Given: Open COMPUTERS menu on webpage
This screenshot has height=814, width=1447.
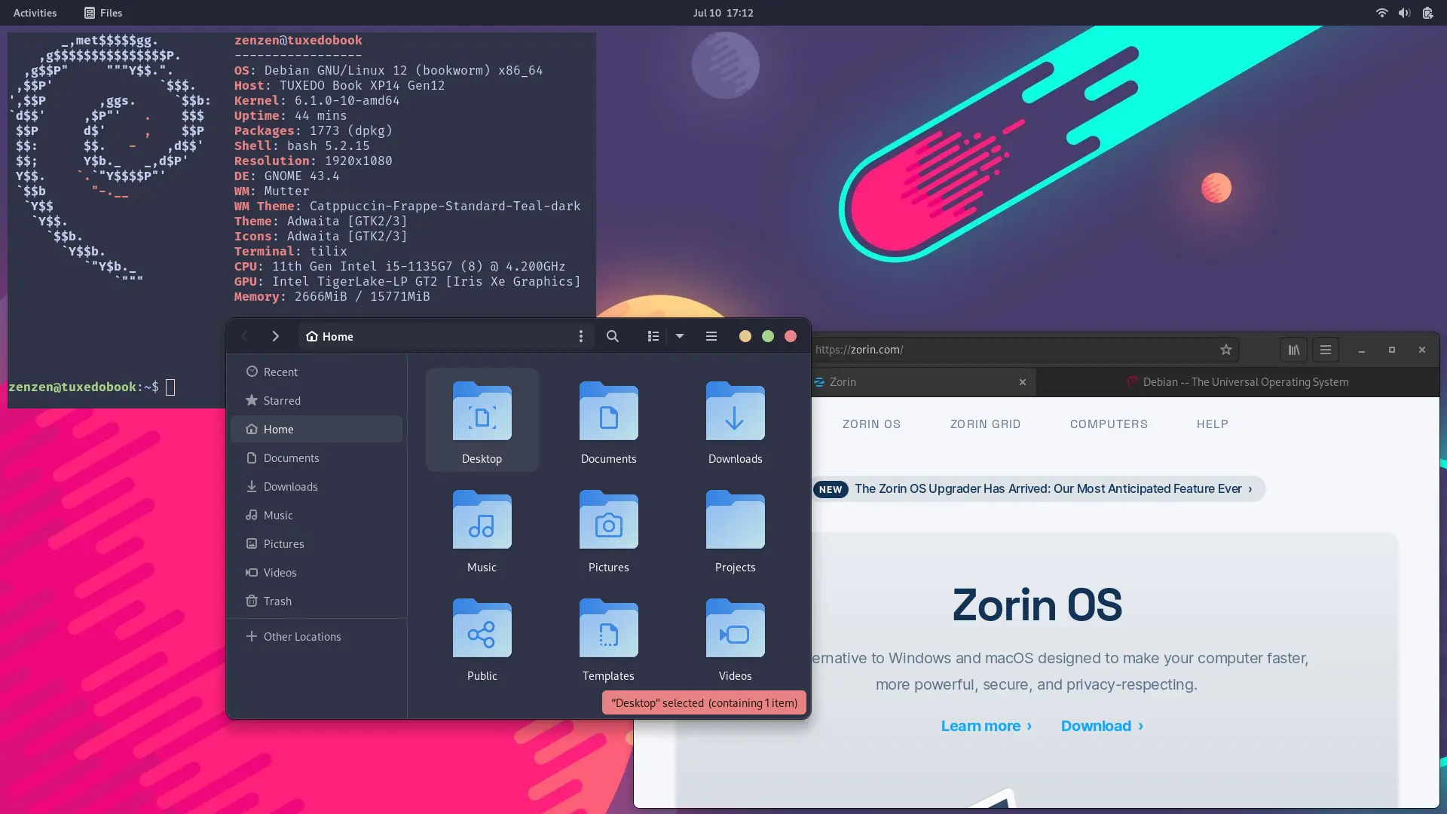Looking at the screenshot, I should pyautogui.click(x=1109, y=424).
